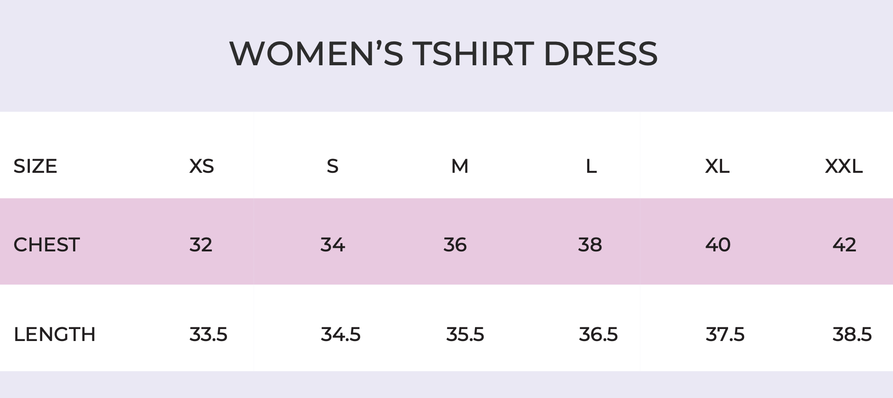Select the S size column header
The width and height of the screenshot is (893, 398).
333,166
